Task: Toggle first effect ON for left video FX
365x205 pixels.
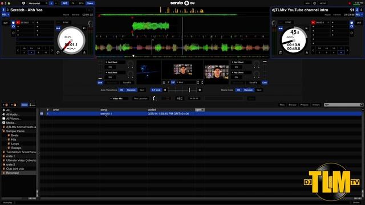Action: click(x=110, y=67)
